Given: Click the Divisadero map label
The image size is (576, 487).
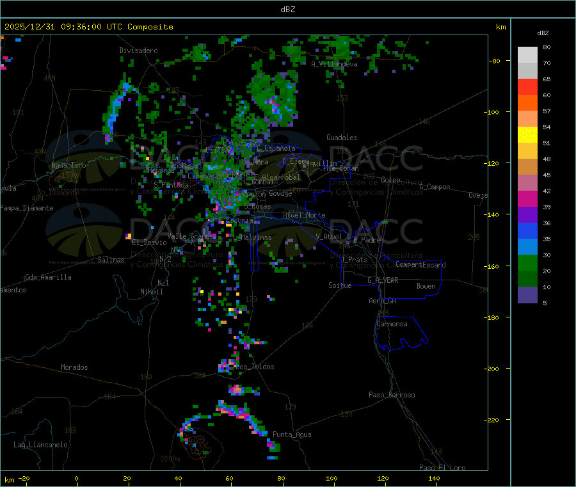Looking at the screenshot, I should pos(138,51).
